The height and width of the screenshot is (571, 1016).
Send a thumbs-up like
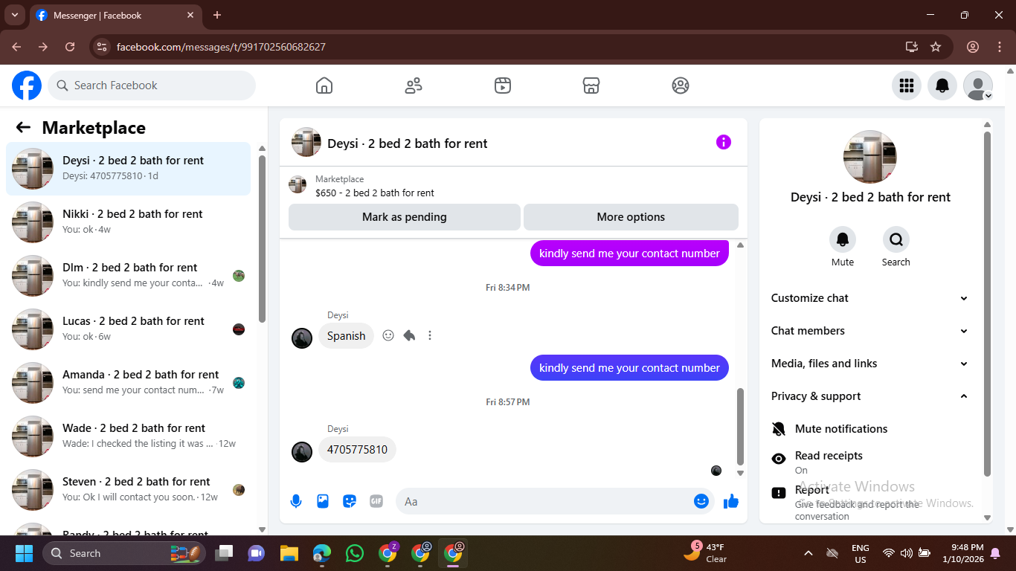(731, 501)
